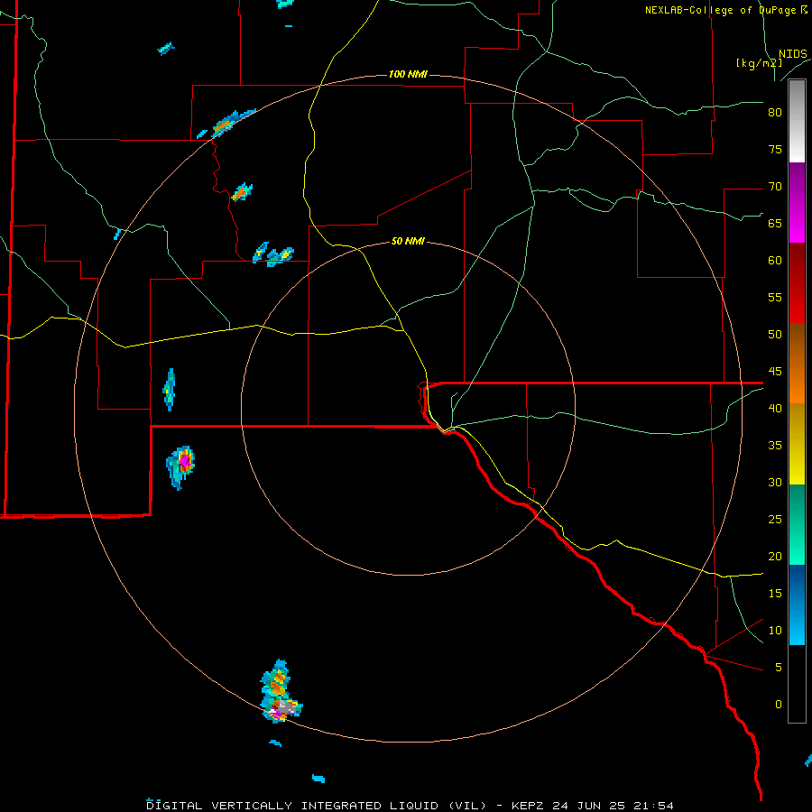The width and height of the screenshot is (812, 812).
Task: Click the 0 value on the color scale
Action: [x=779, y=705]
